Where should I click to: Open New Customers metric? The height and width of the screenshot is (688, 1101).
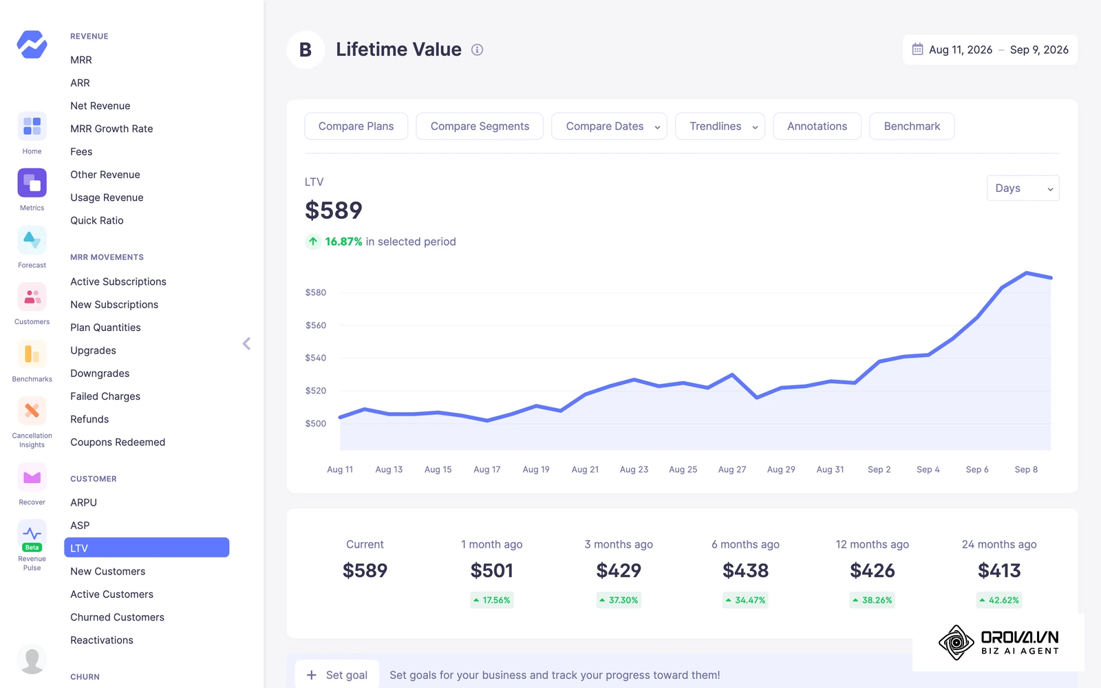(108, 571)
